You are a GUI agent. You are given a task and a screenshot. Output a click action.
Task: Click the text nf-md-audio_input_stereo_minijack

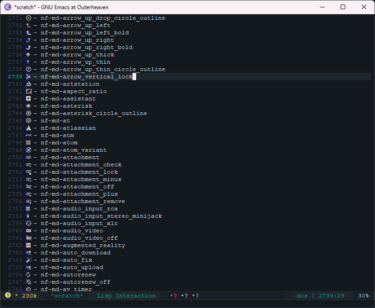(x=101, y=216)
